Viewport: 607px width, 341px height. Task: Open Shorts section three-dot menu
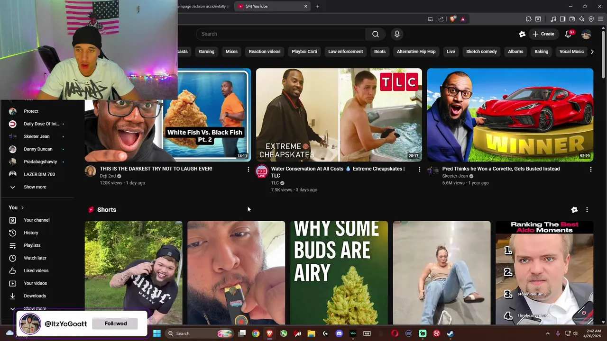587,210
